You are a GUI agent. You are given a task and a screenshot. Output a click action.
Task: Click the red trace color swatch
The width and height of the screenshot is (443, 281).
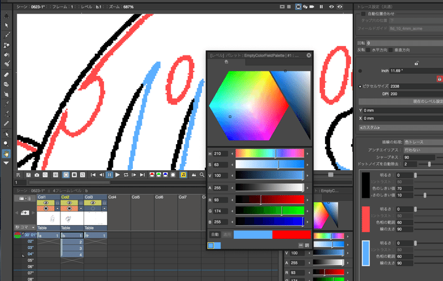click(x=366, y=219)
